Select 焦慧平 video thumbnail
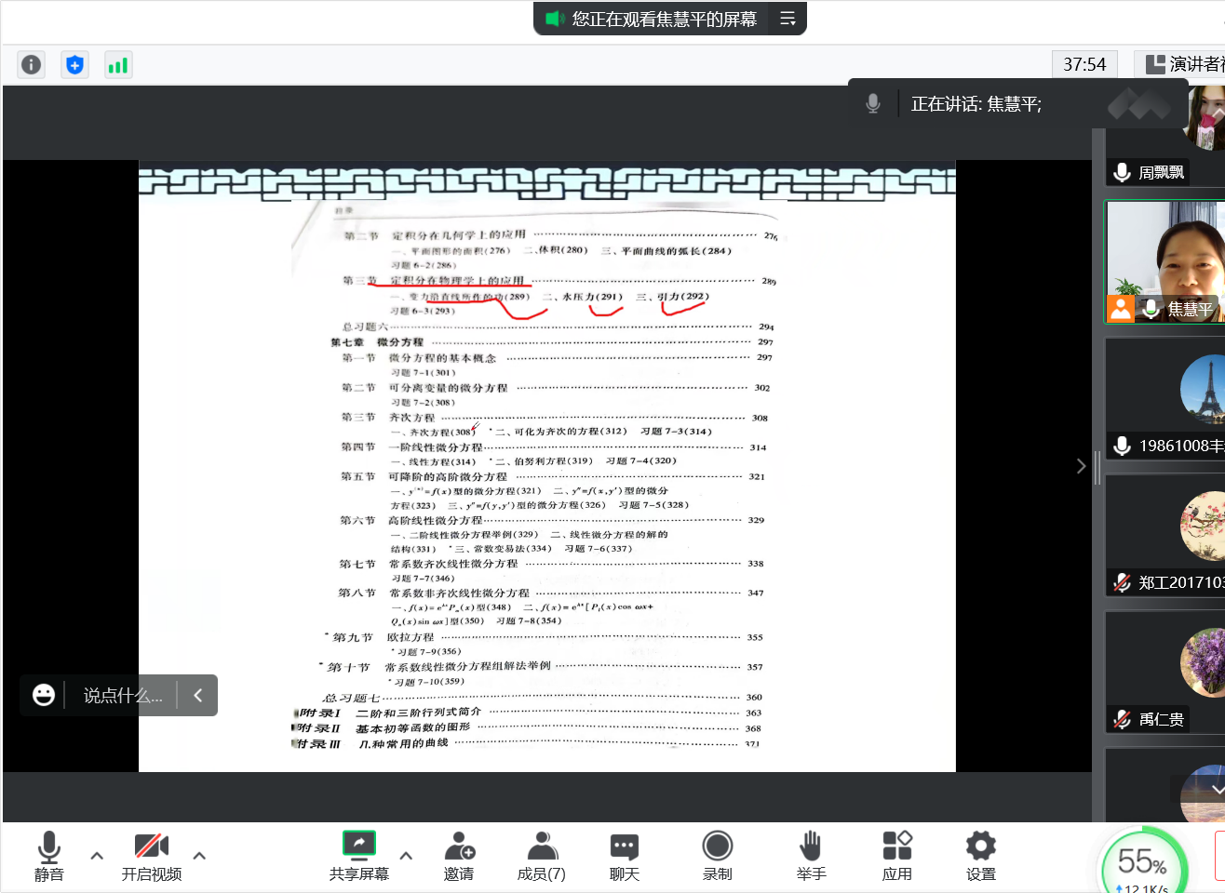The height and width of the screenshot is (893, 1225). coord(1165,262)
